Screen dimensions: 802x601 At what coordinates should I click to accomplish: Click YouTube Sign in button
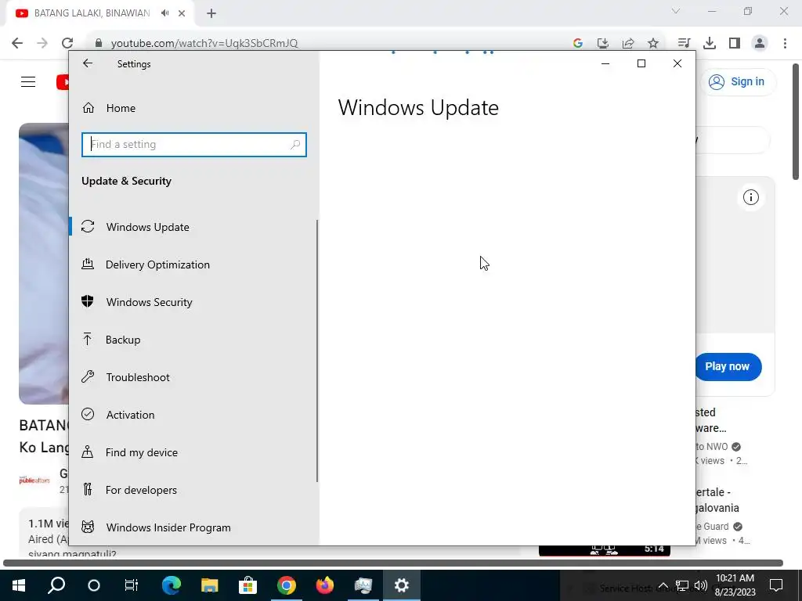pos(738,81)
